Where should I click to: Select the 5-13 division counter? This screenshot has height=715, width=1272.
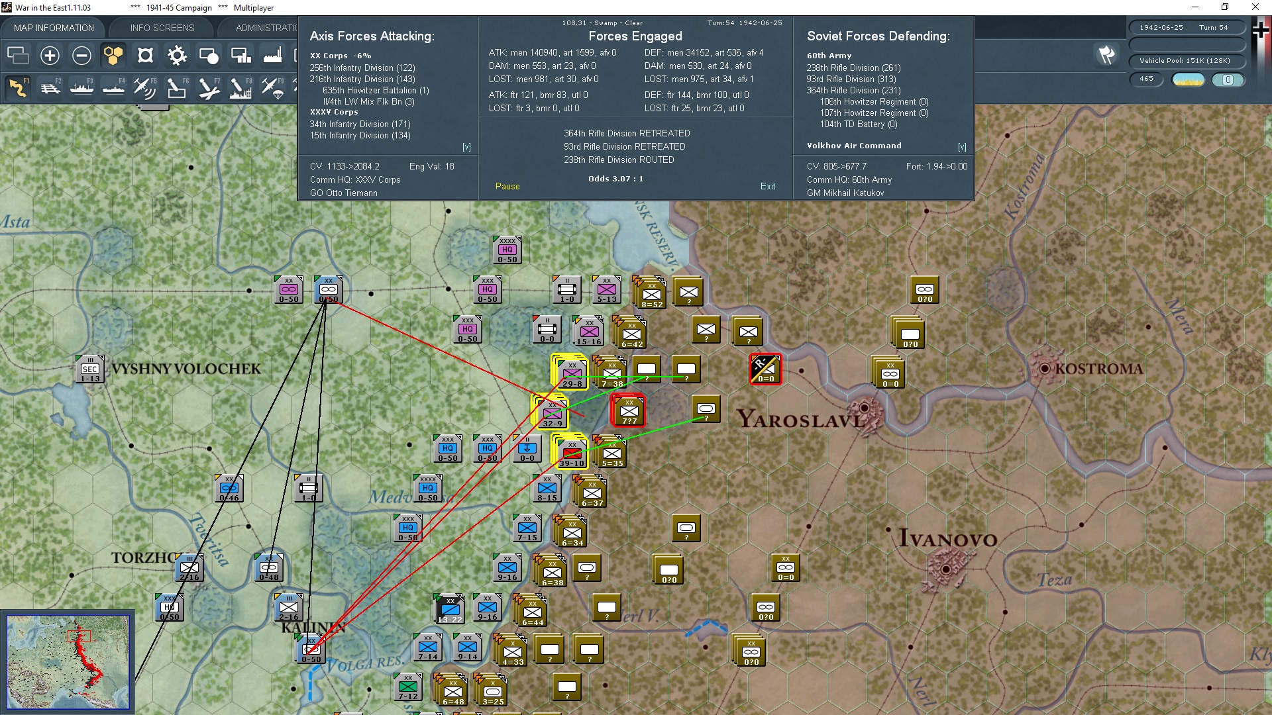(607, 289)
